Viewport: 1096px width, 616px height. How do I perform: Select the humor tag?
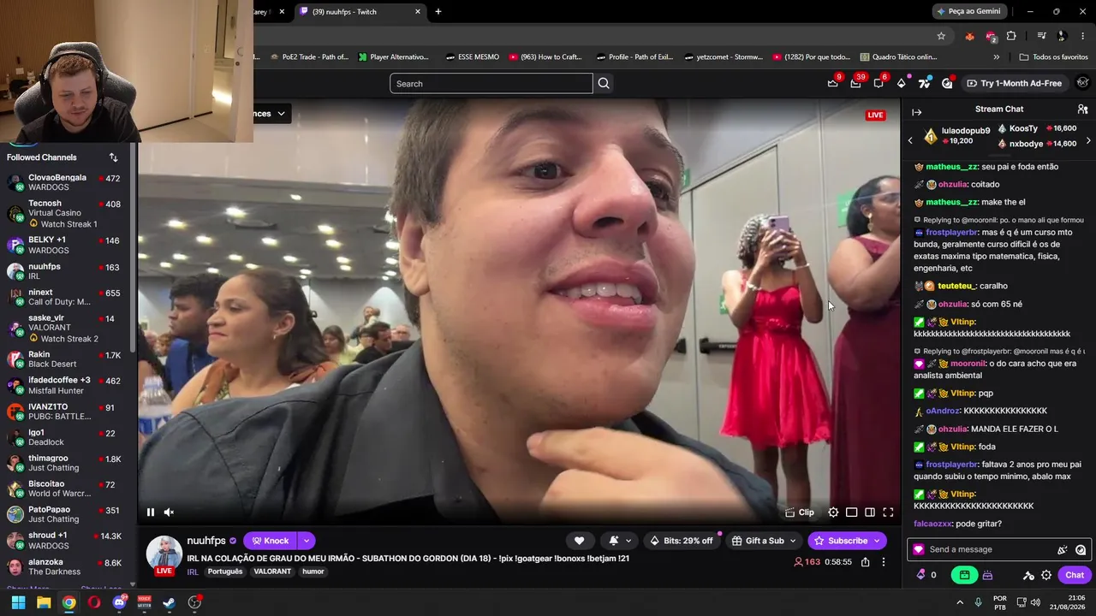[313, 572]
